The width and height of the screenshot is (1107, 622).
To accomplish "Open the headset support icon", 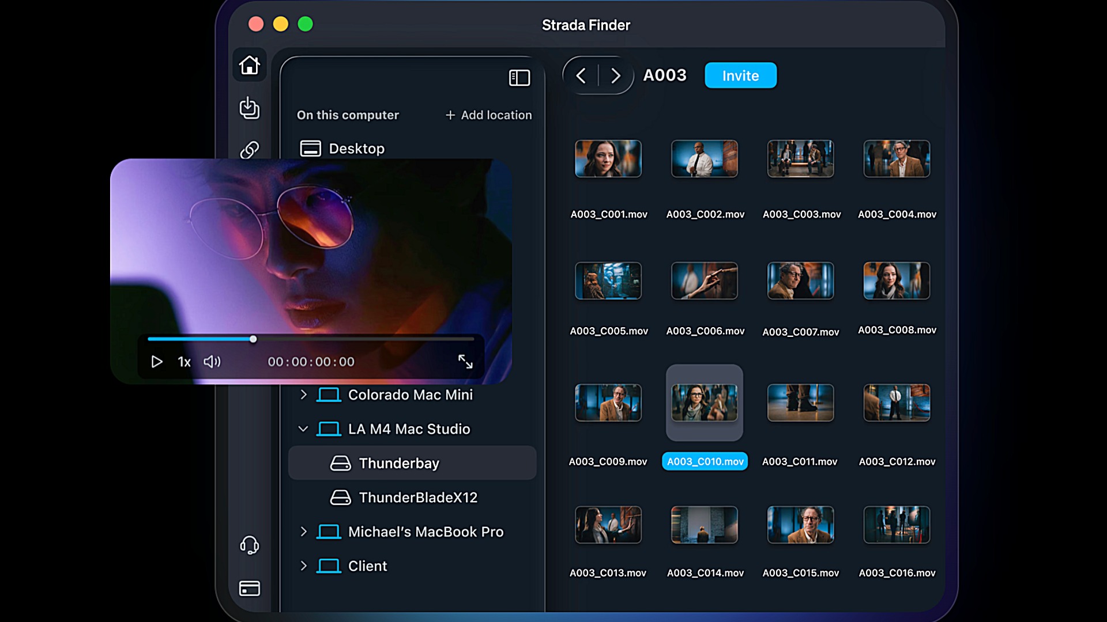I will tap(250, 545).
